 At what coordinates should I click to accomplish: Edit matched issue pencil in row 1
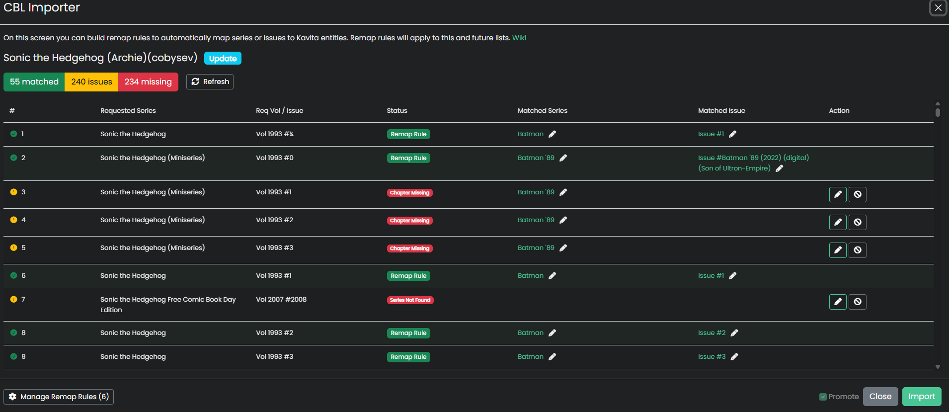[732, 134]
